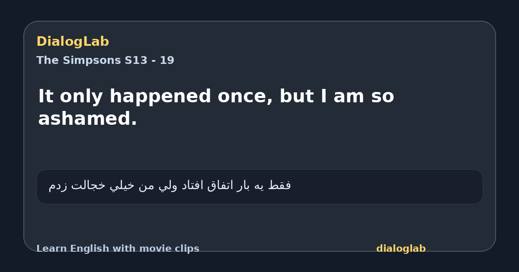The image size is (519, 272).
Task: Select the word "once," in the sentence
Action: click(x=245, y=97)
